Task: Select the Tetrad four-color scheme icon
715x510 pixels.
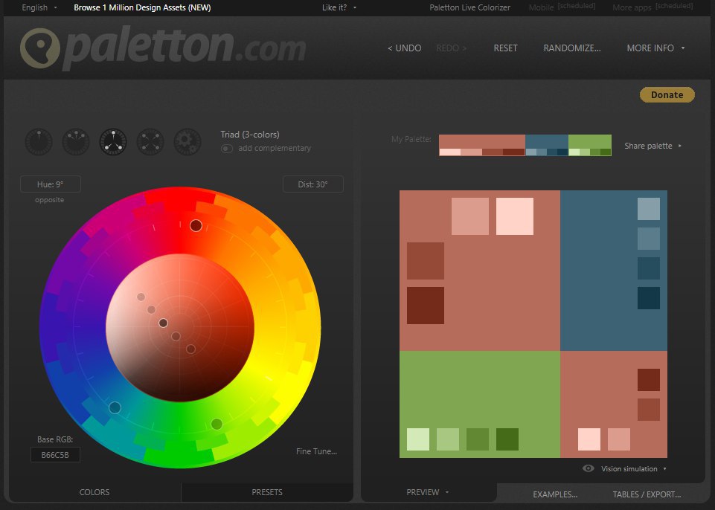Action: [150, 142]
